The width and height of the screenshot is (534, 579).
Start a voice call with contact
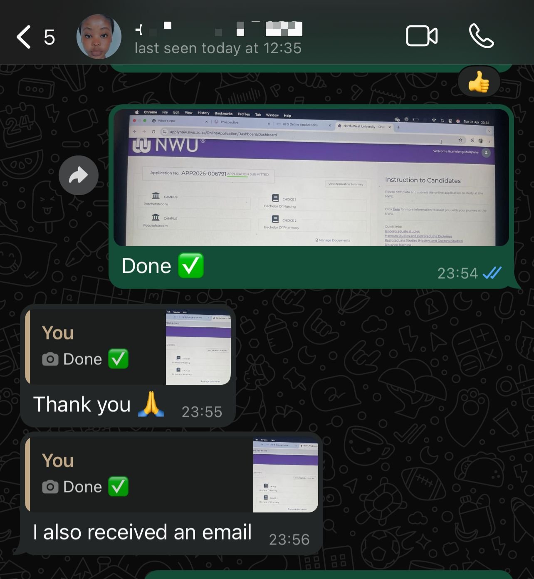(x=481, y=36)
